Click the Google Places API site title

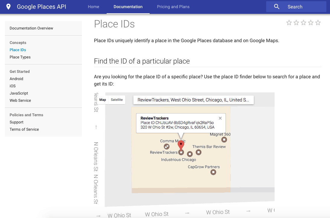coord(42,7)
